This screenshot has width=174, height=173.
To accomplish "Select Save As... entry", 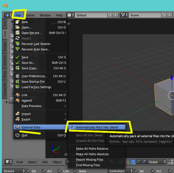I will (x=40, y=63).
